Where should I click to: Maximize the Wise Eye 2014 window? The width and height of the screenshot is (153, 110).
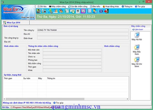tap(144, 2)
